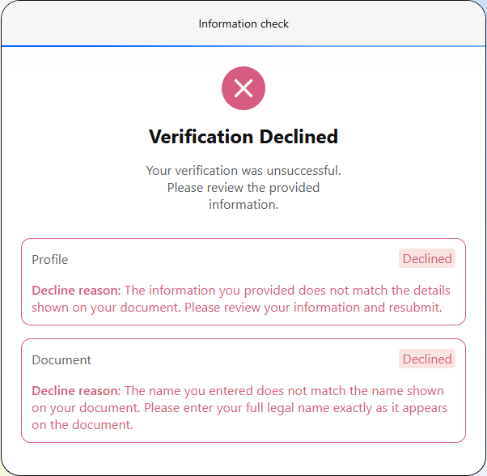Image resolution: width=487 pixels, height=476 pixels.
Task: Click the Profile section label
Action: point(49,259)
